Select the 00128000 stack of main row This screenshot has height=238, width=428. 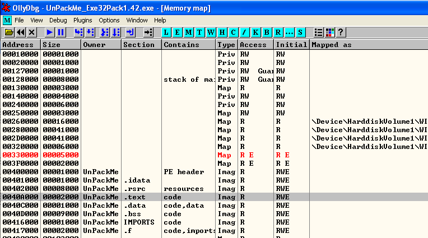pyautogui.click(x=214, y=80)
